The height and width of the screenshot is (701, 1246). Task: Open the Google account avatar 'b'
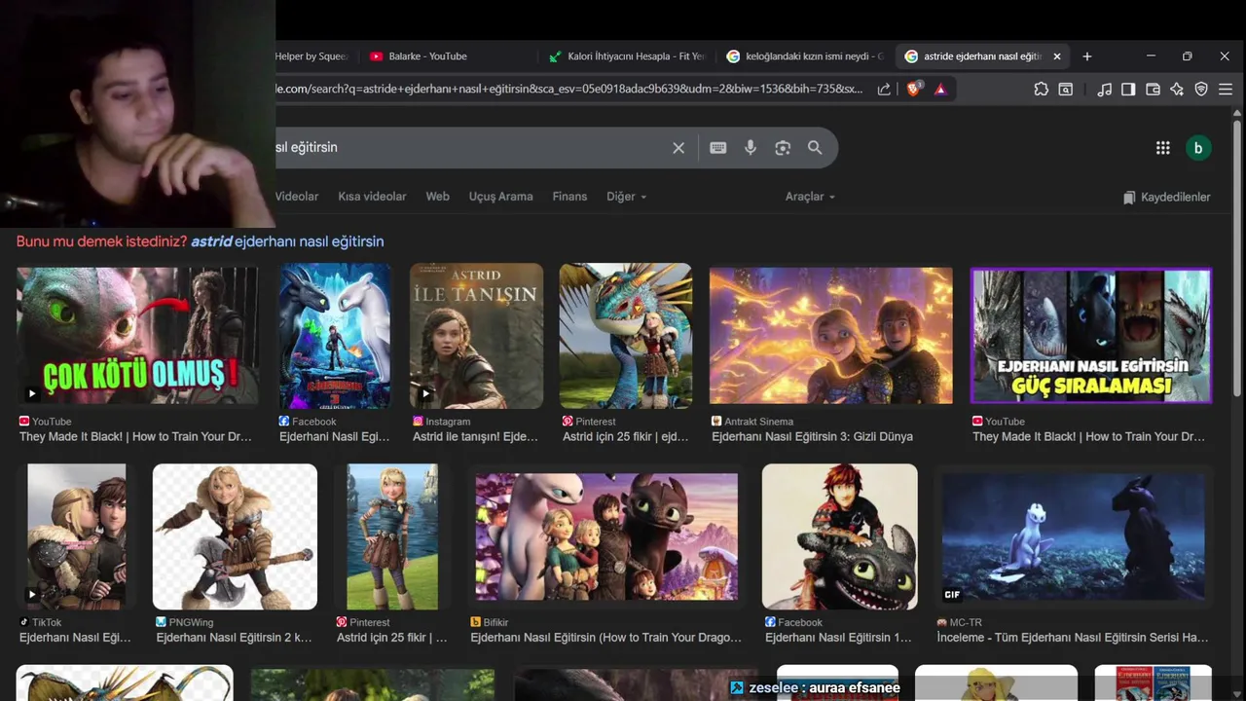pyautogui.click(x=1198, y=148)
